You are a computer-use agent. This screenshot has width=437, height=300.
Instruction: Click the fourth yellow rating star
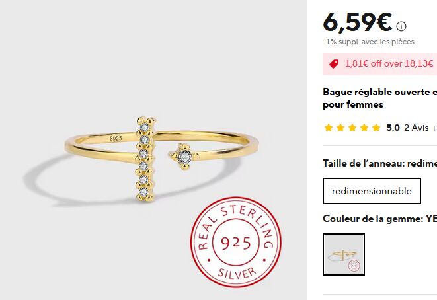coord(364,128)
